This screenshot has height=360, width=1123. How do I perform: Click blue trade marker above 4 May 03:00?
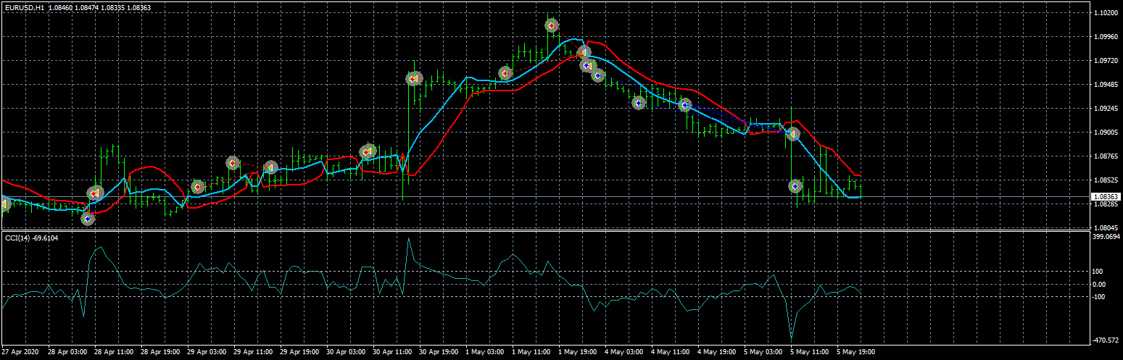(x=638, y=103)
